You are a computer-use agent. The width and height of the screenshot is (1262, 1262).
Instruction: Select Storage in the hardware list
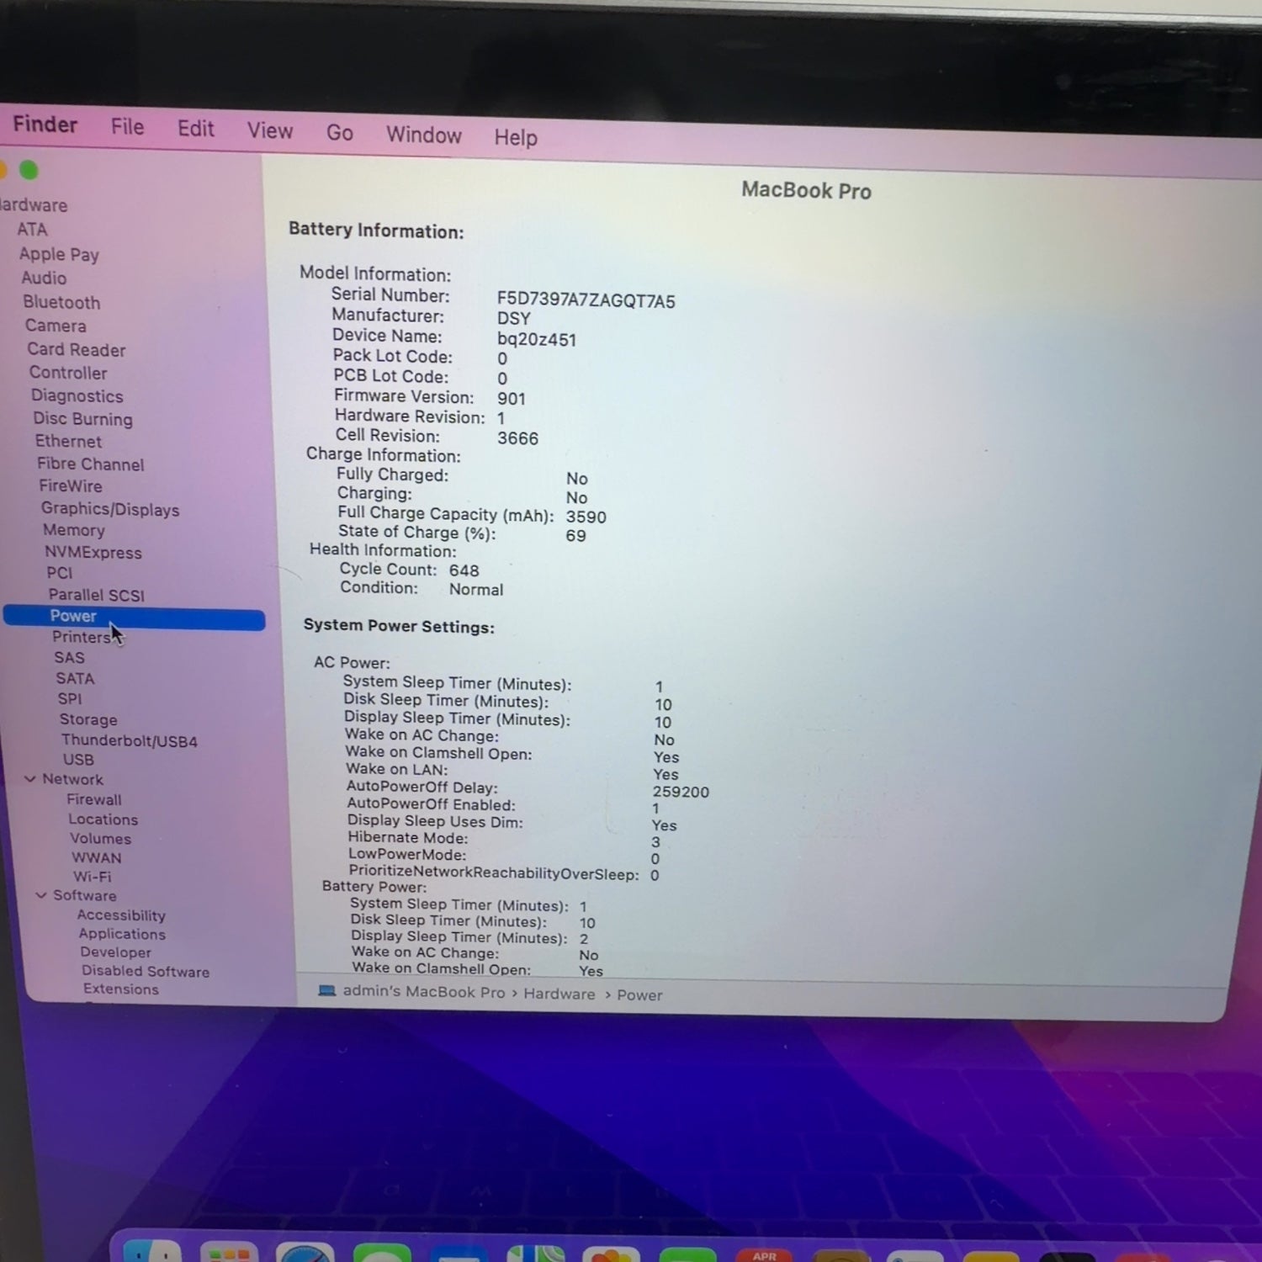(88, 719)
